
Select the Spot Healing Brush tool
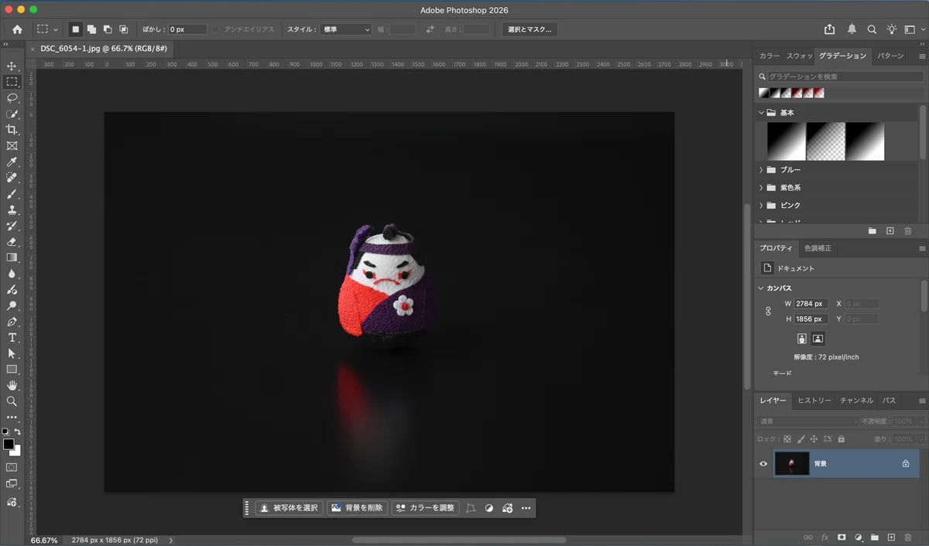[x=12, y=178]
